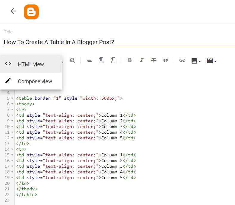Click the closing </tr> on line 20
Viewport: 235px width, 205px height.
[x=23, y=183]
